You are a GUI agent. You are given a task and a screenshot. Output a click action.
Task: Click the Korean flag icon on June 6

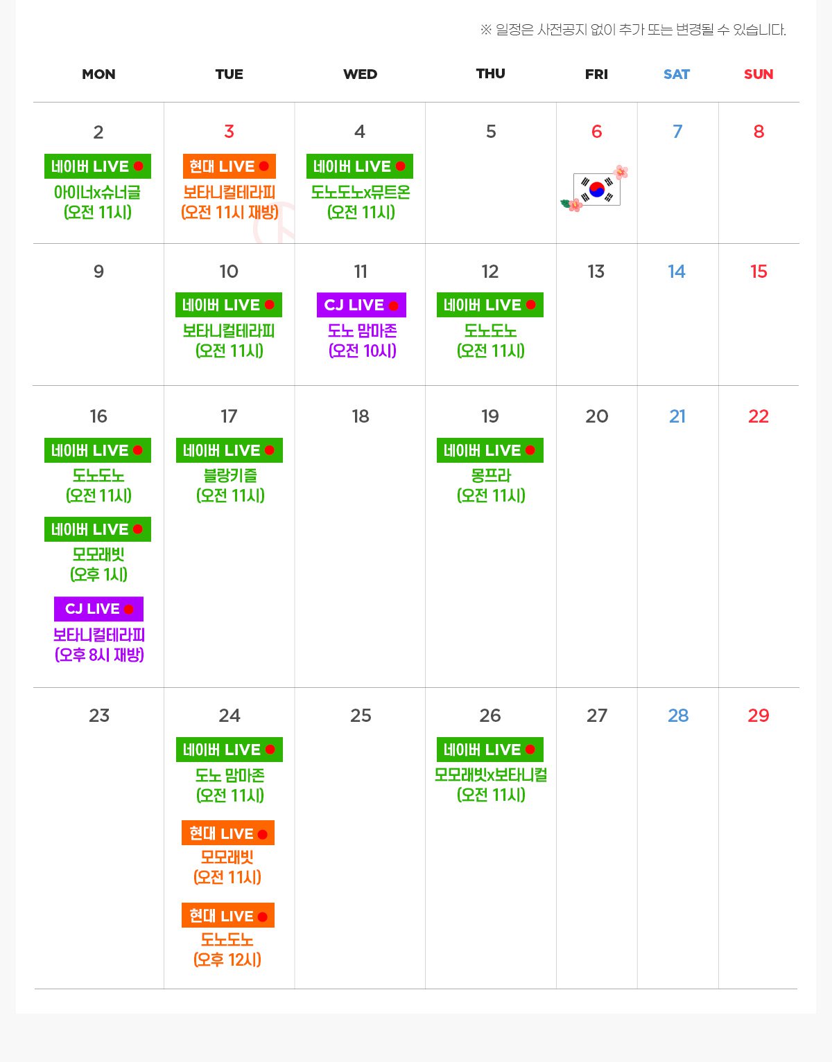pyautogui.click(x=596, y=189)
